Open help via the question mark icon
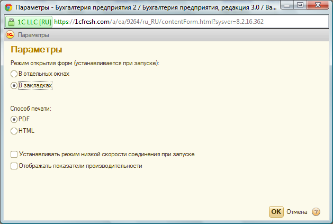Viewport: 333px width, 224px height. 316,212
